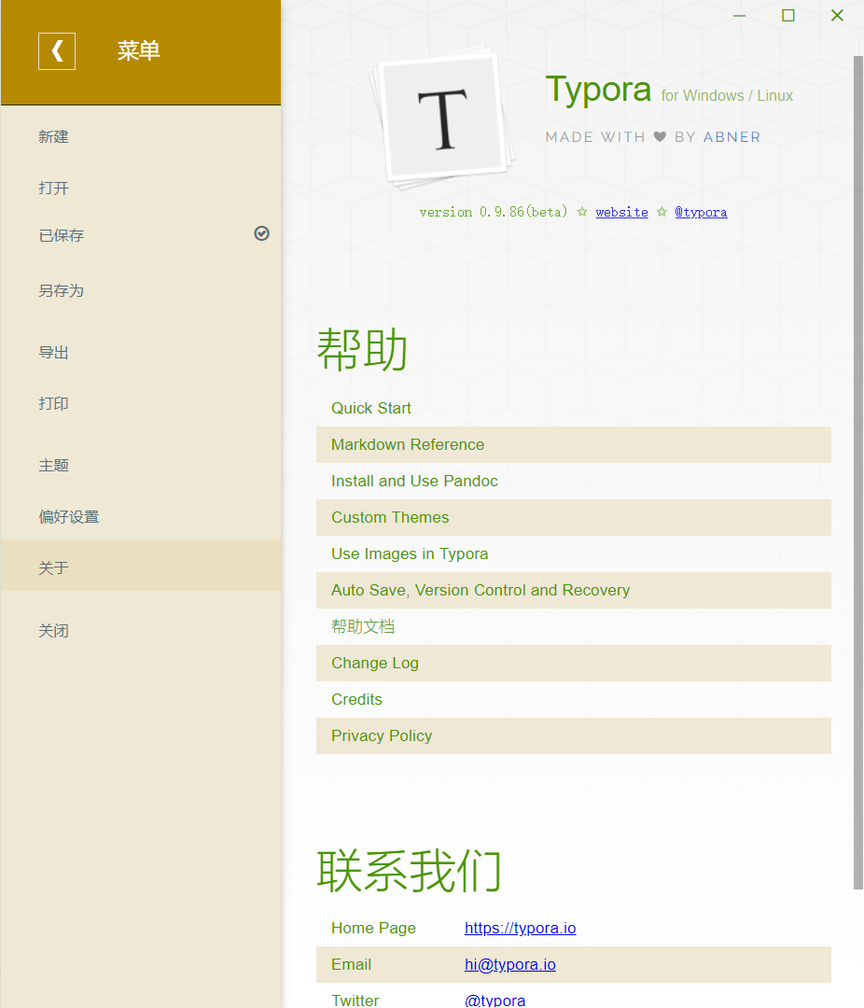Maximize the Typora window
Image resolution: width=864 pixels, height=1008 pixels.
788,16
